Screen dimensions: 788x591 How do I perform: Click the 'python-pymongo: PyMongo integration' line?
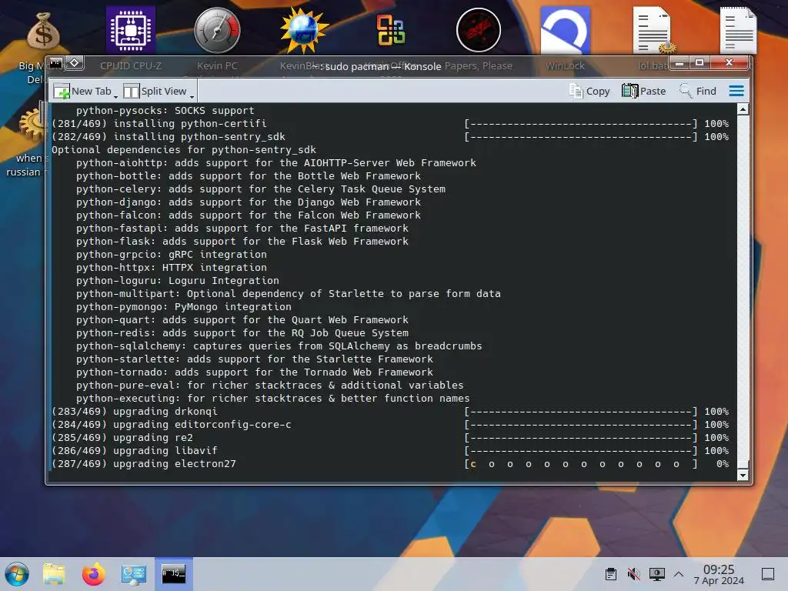183,306
